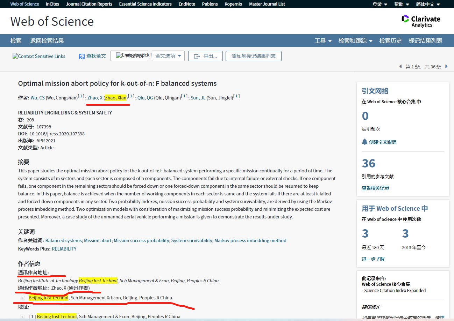Open the Tools dropdown menu
Image resolution: width=454 pixels, height=321 pixels.
[323, 41]
